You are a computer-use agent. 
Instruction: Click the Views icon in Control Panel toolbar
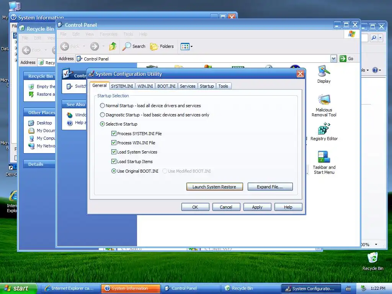(x=185, y=46)
